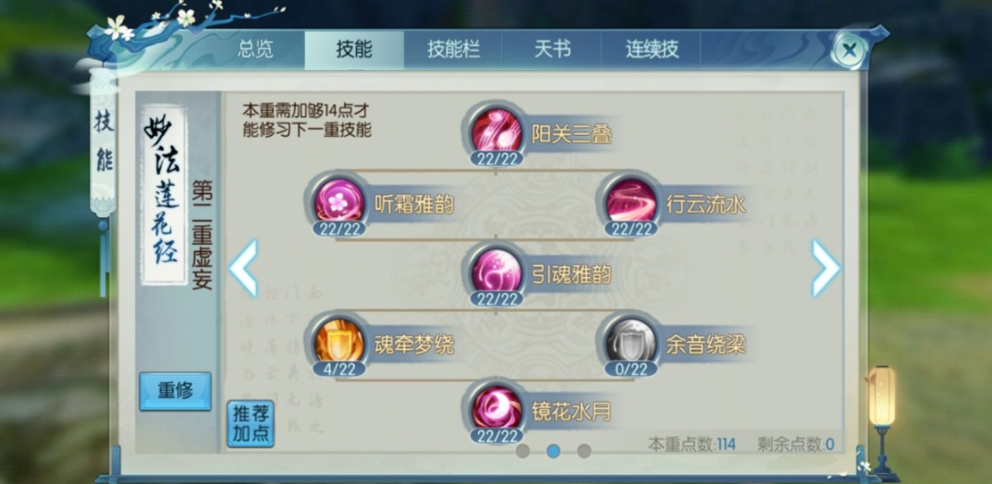
Task: Select the greyed-out 余音绕梁 skill icon
Action: pos(631,341)
